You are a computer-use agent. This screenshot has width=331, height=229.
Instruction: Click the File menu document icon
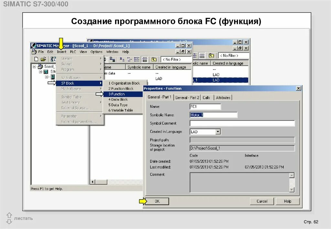click(34, 52)
